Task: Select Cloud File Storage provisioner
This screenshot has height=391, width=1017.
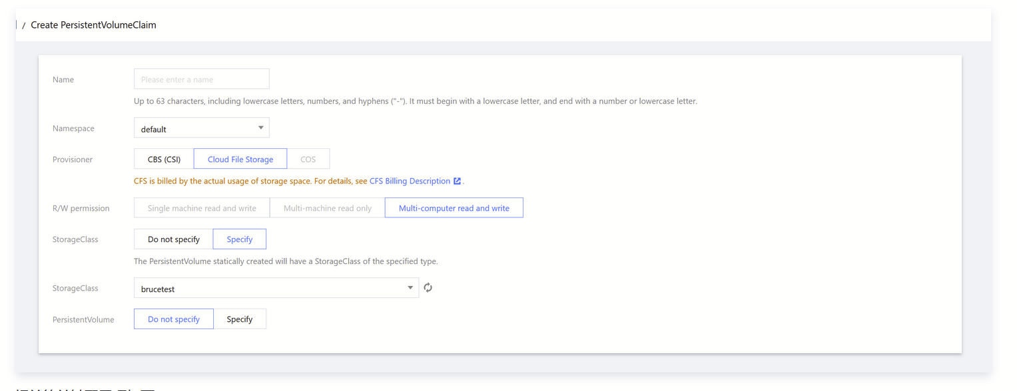Action: (240, 160)
